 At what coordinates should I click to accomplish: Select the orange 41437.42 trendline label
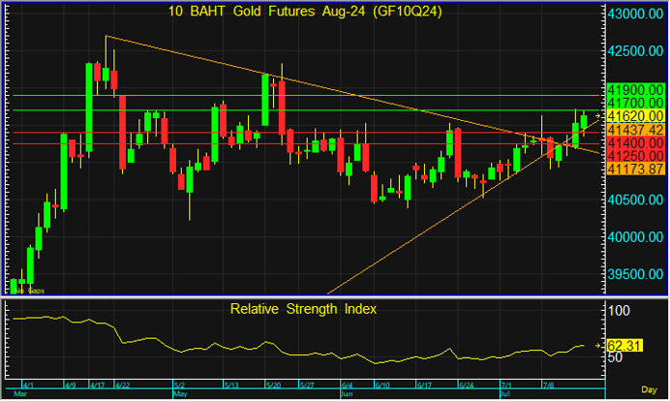coord(634,129)
